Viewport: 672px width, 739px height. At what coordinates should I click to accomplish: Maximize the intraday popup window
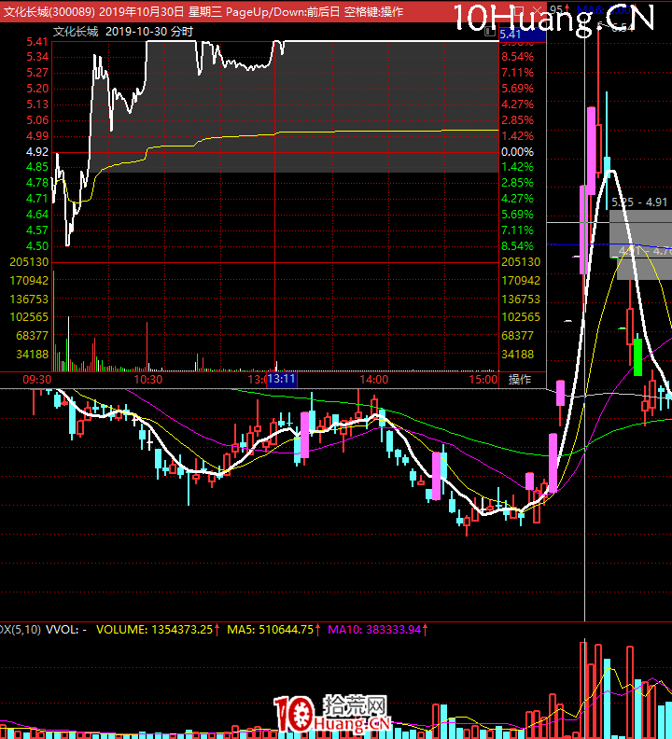(x=519, y=10)
